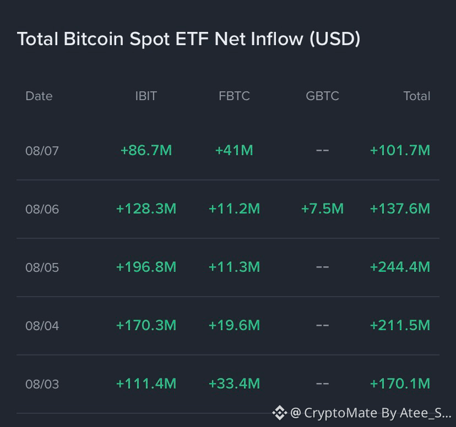Select the 08/07 date row
The height and width of the screenshot is (427, 456).
227,151
